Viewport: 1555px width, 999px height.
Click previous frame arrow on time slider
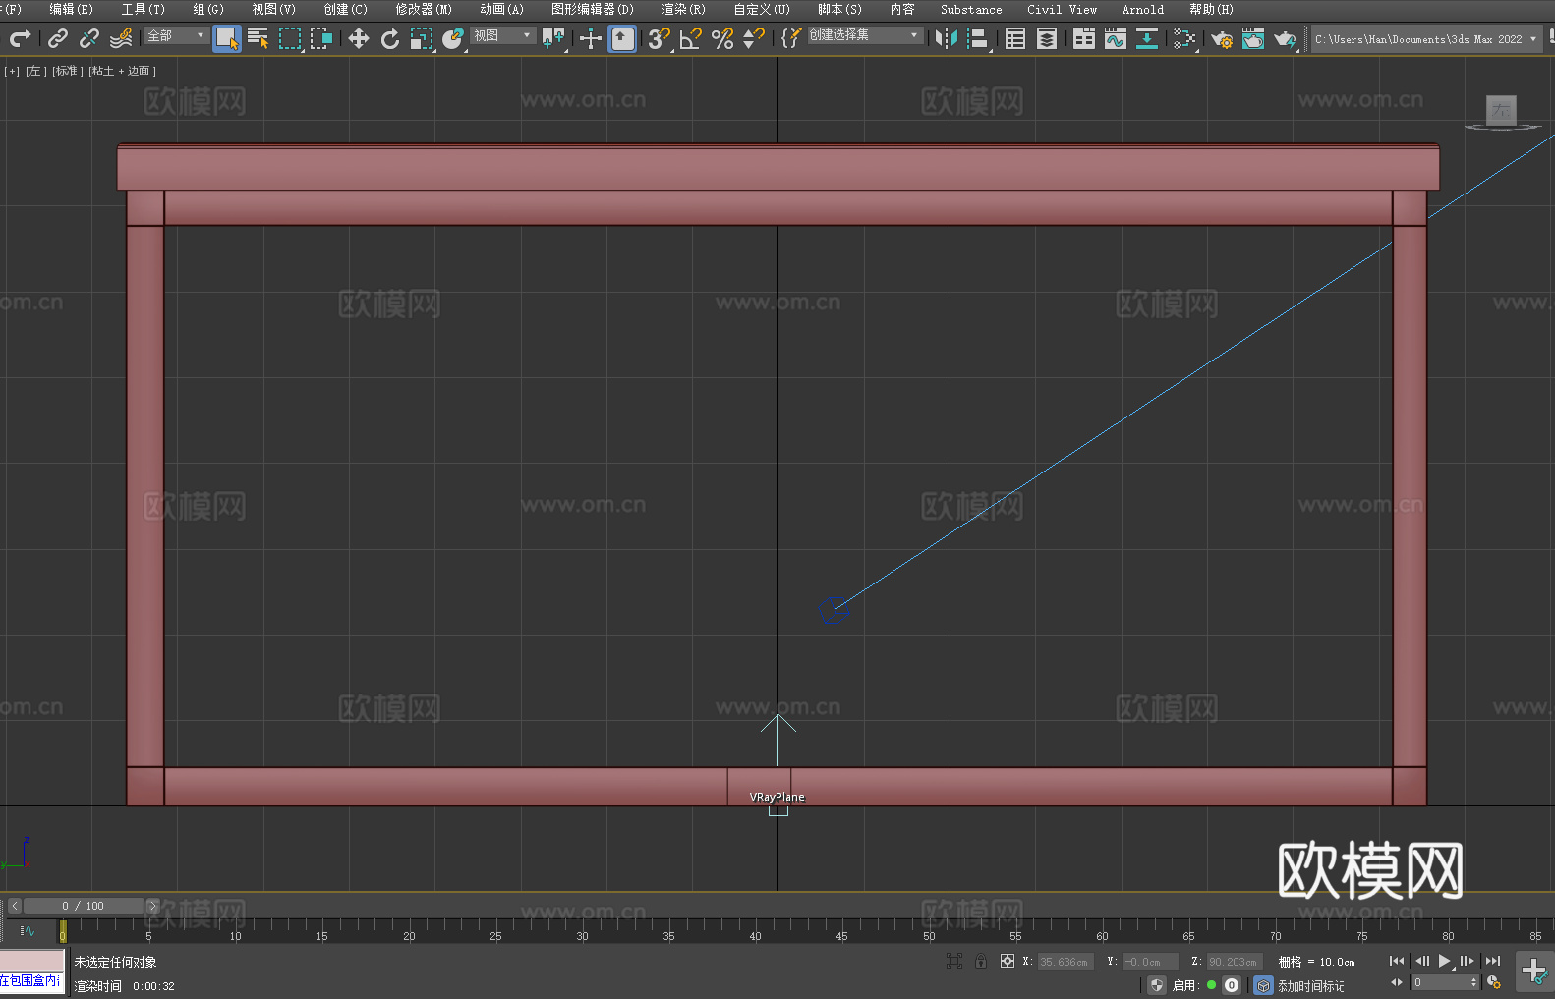[x=15, y=906]
